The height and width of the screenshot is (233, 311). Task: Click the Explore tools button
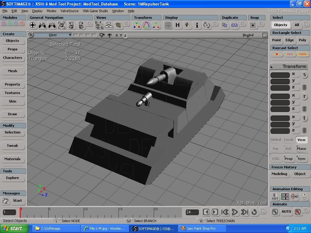[12, 178]
